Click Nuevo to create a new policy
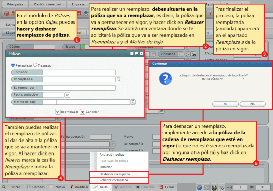 pos(57,187)
